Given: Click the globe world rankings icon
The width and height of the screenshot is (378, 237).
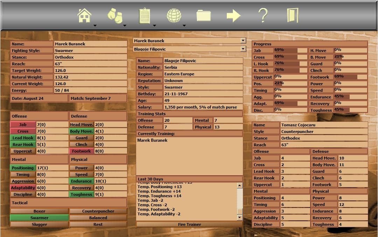Looking at the screenshot, I should [x=174, y=15].
